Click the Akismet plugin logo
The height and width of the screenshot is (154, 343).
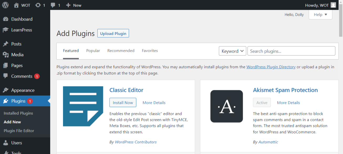(226, 106)
